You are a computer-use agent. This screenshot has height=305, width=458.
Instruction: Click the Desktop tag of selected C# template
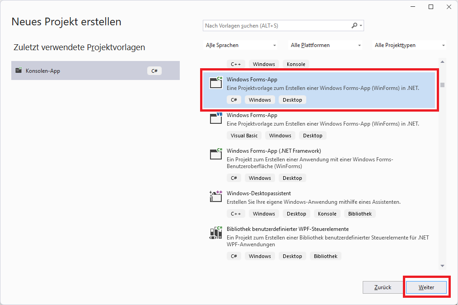pyautogui.click(x=292, y=100)
